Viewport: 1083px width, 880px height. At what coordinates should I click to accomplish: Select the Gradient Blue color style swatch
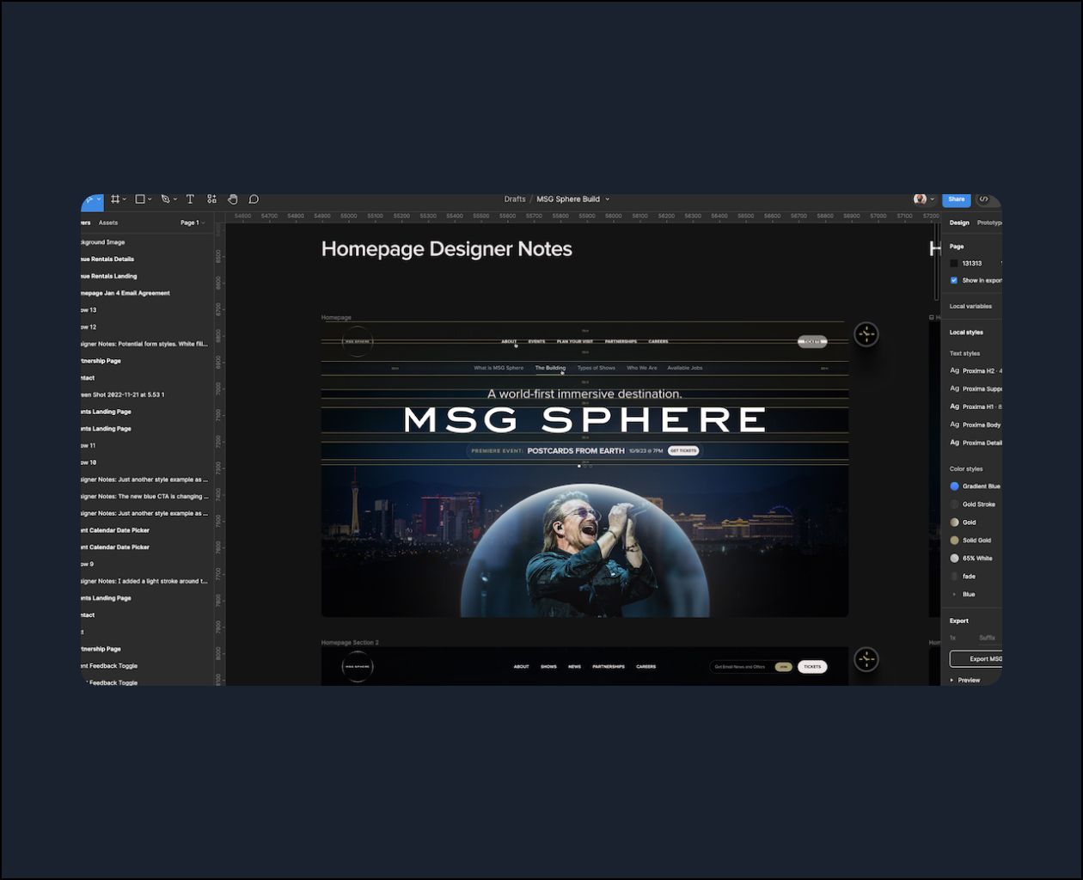[954, 486]
